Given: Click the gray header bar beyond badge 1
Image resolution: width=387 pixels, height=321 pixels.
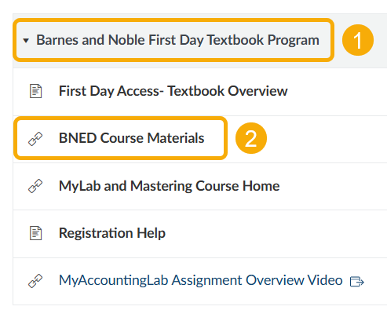Looking at the screenshot, I should 381,41.
